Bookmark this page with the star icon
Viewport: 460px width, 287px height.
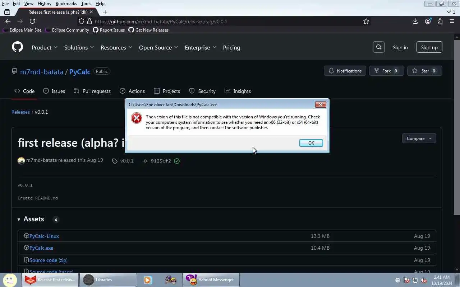[366, 21]
